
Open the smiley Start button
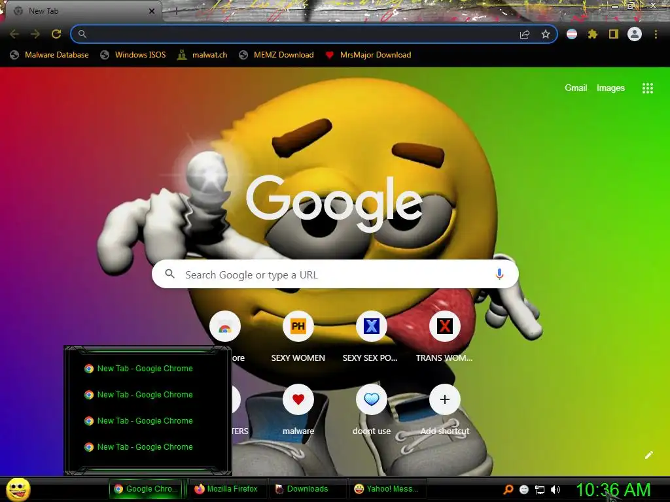click(18, 489)
